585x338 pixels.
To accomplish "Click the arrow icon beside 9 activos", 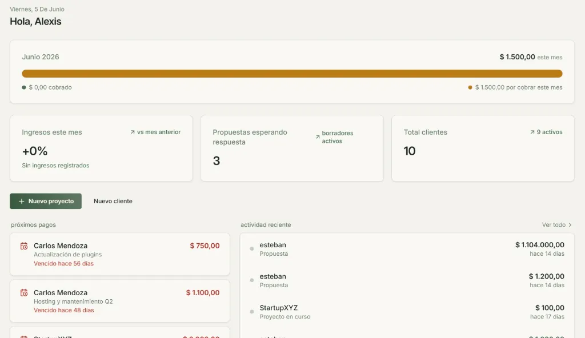I will pyautogui.click(x=532, y=132).
